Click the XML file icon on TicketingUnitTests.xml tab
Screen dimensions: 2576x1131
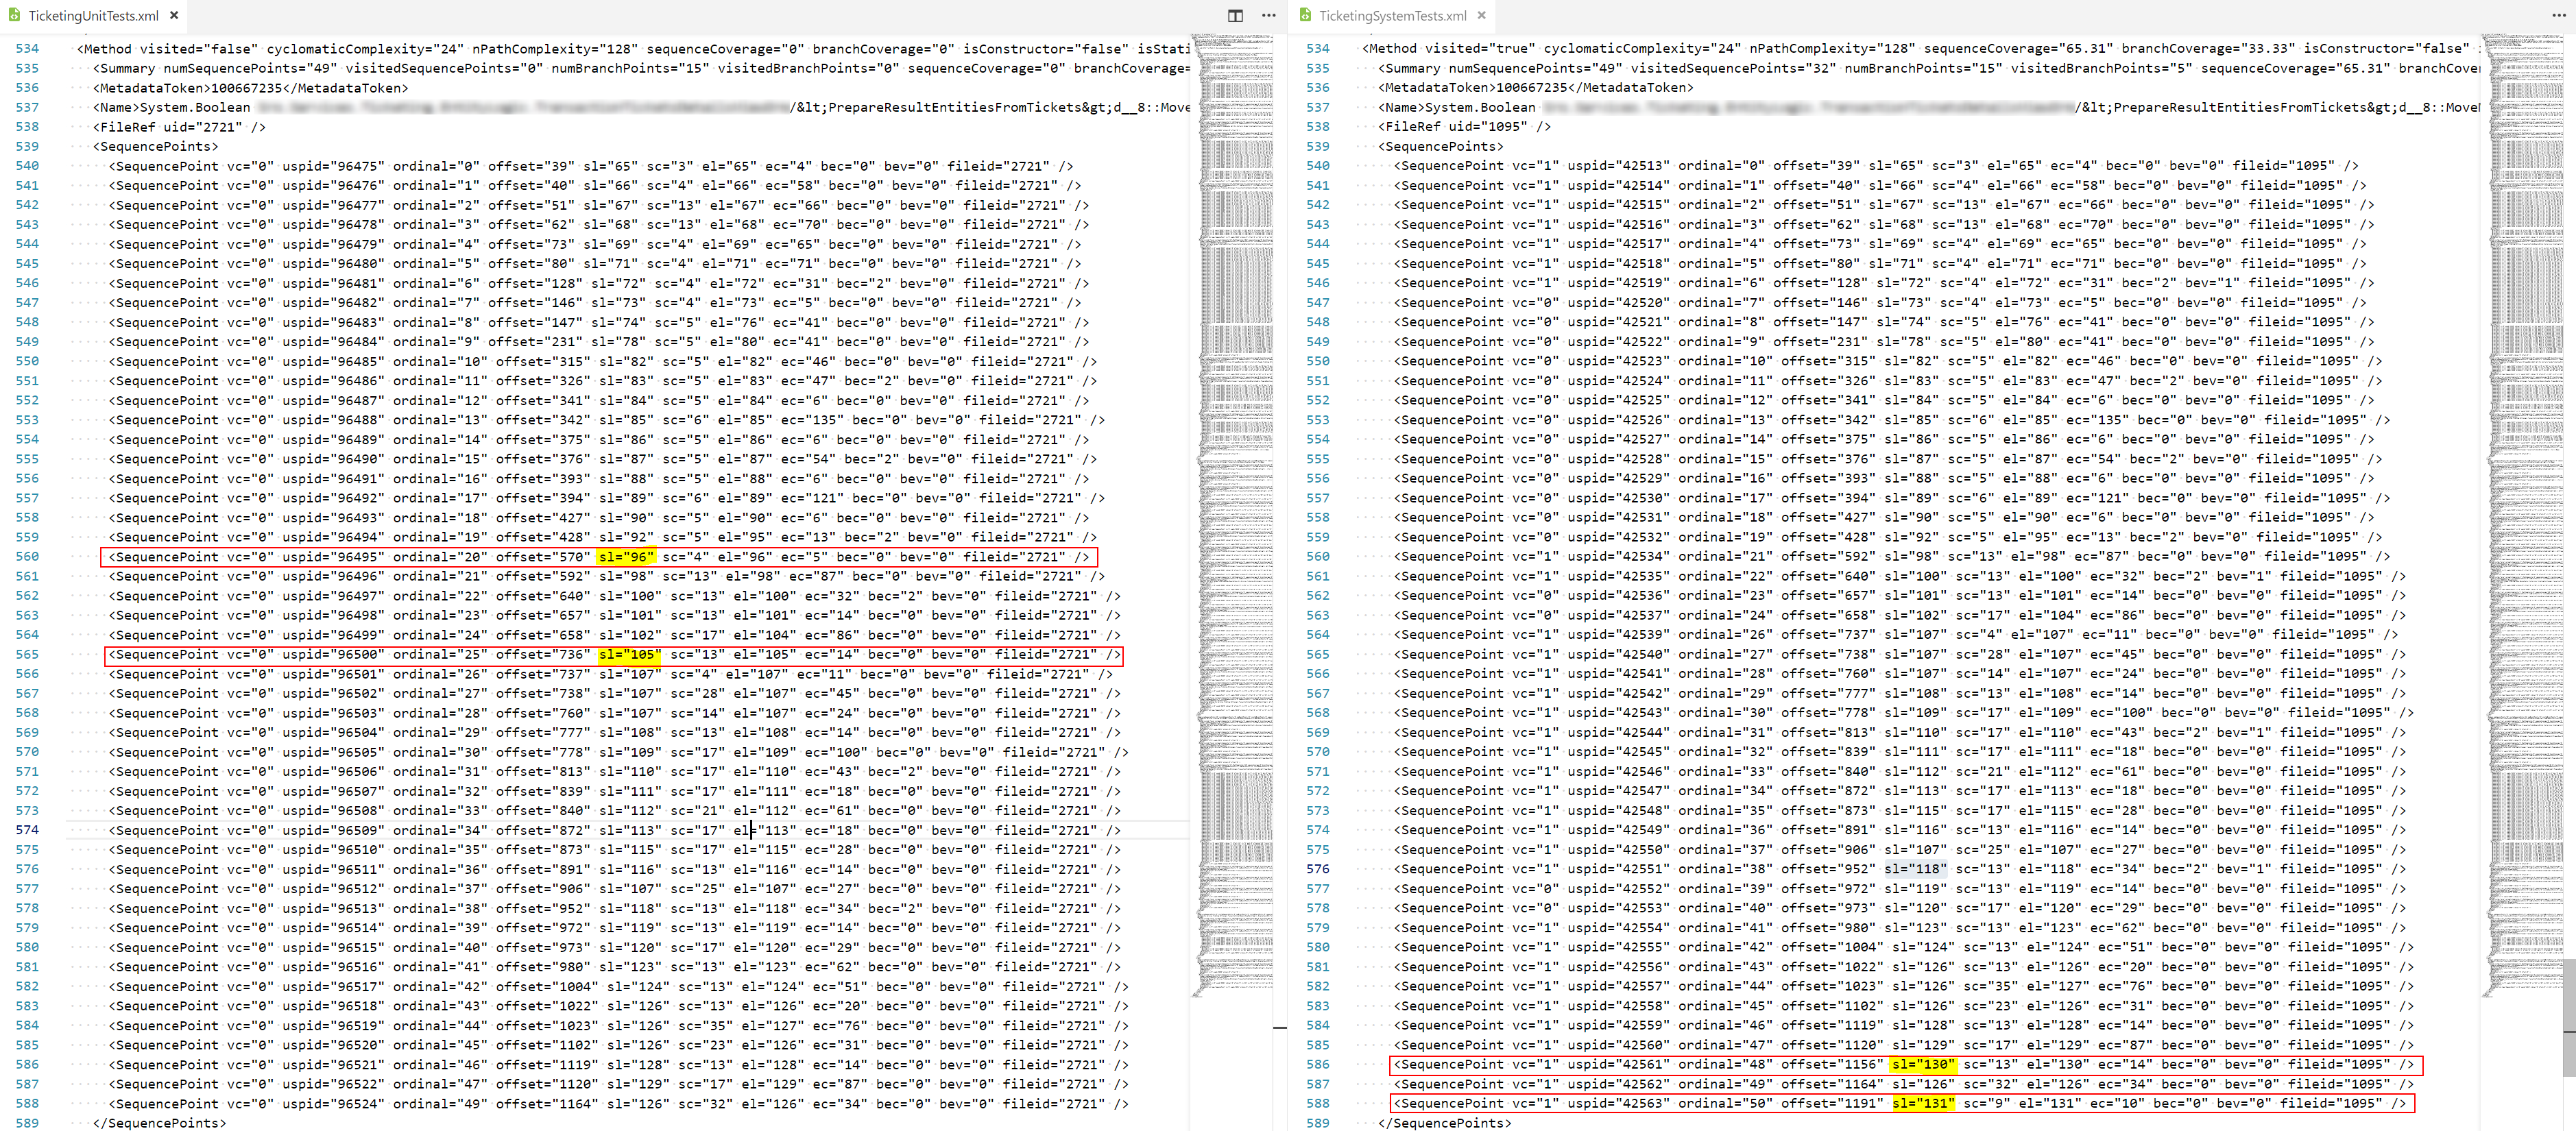[14, 15]
